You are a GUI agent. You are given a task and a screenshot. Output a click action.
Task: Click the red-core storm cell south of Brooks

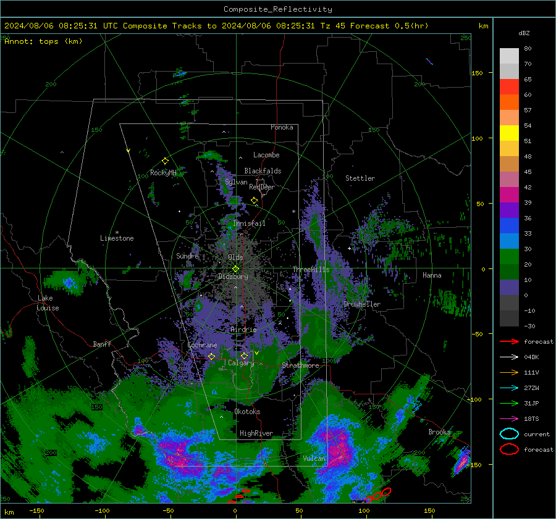pyautogui.click(x=461, y=461)
